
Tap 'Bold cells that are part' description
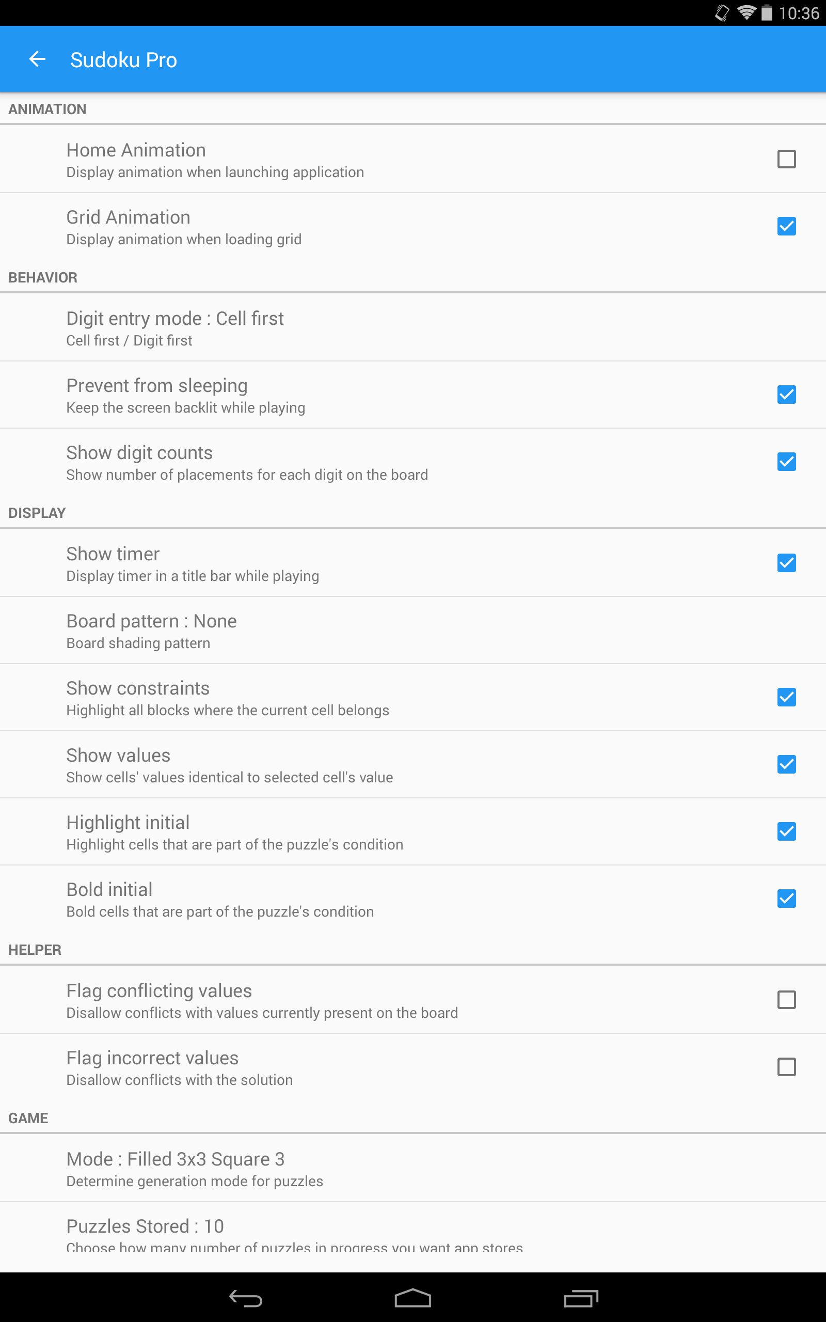tap(220, 912)
